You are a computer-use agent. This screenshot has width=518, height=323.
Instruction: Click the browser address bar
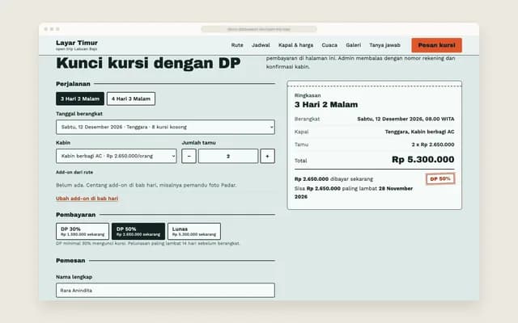pos(259,29)
